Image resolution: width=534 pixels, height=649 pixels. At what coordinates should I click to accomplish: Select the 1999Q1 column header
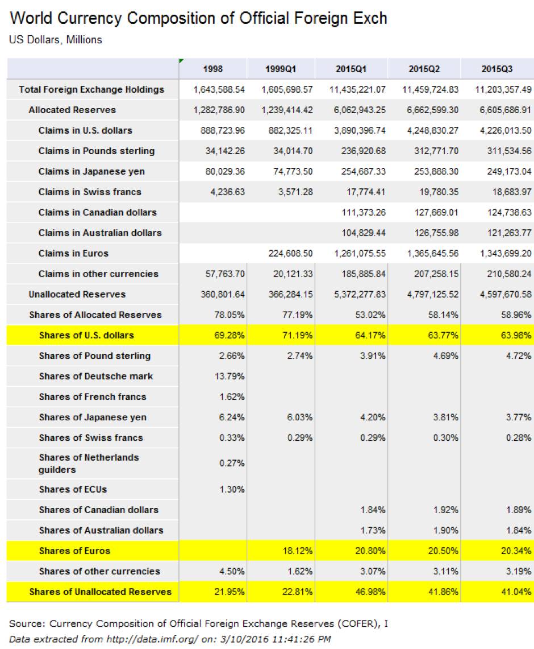(x=281, y=69)
